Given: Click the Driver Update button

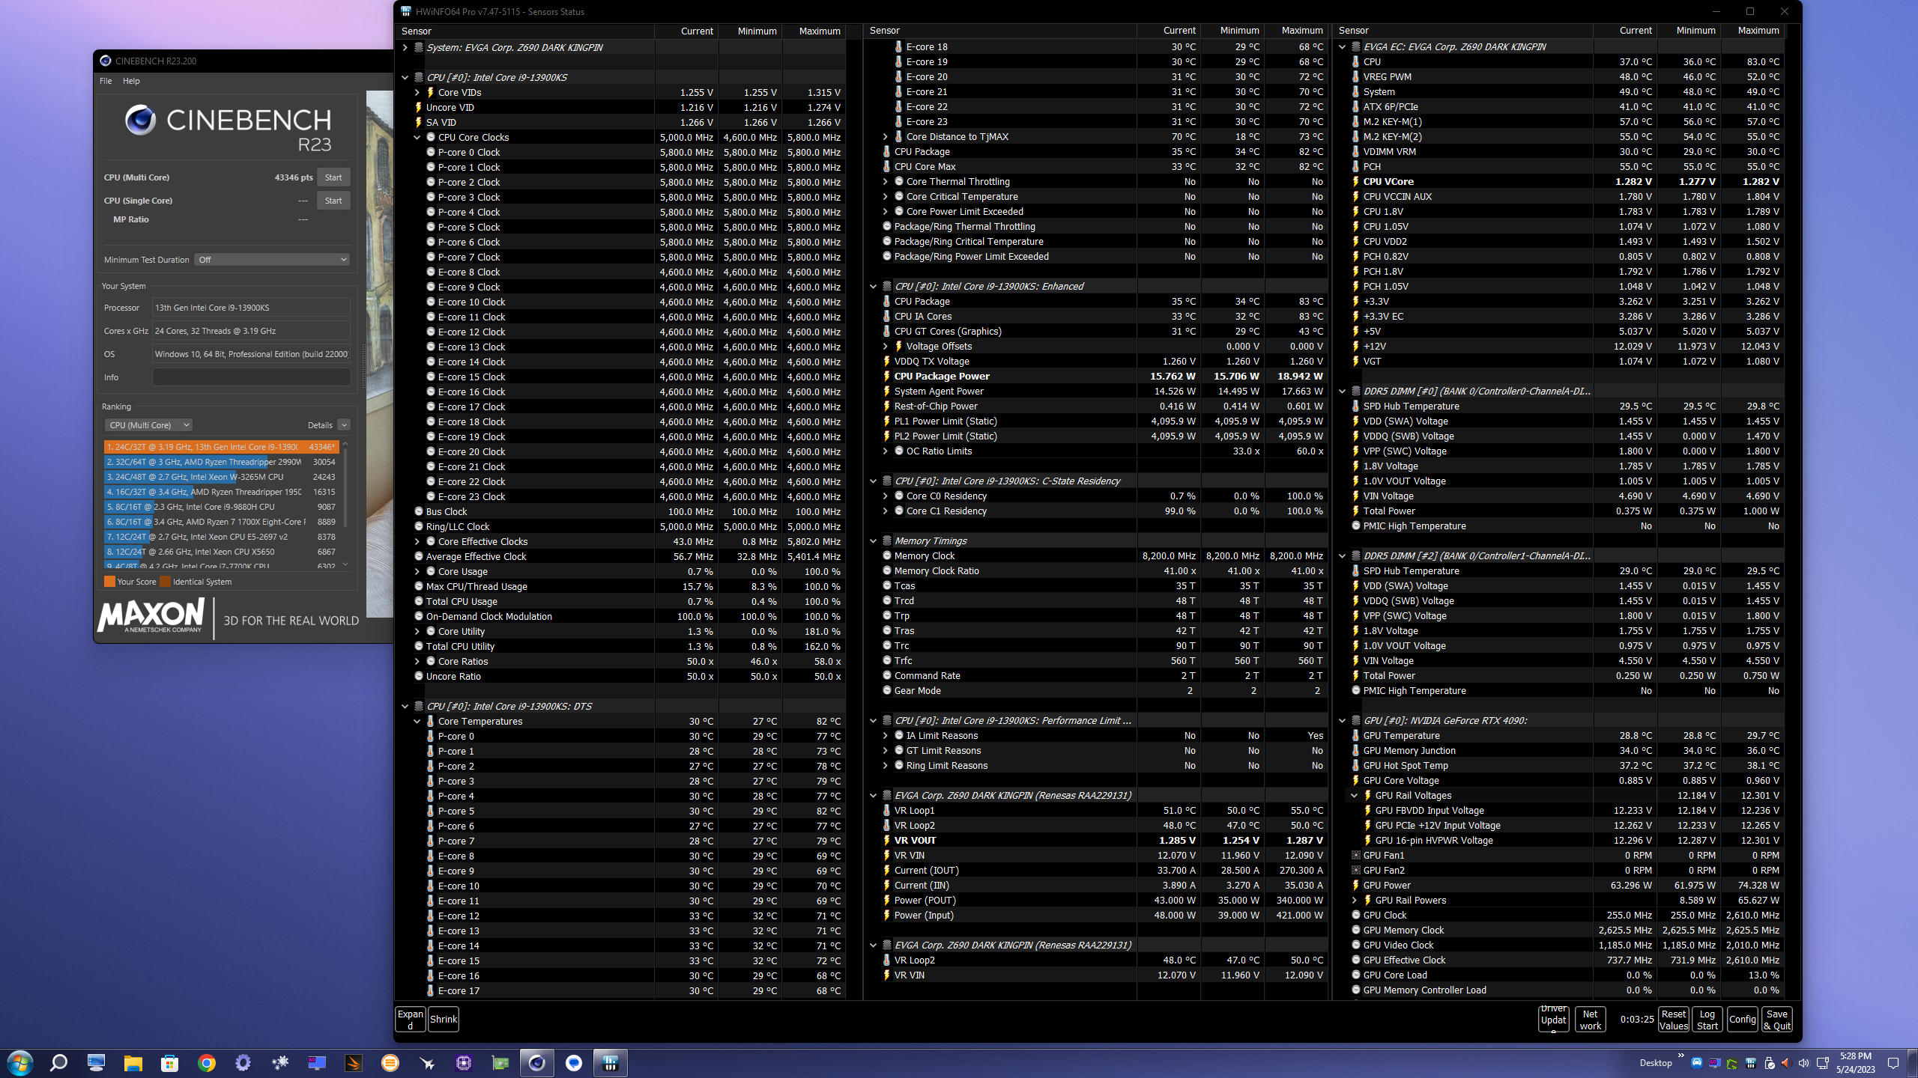Looking at the screenshot, I should pyautogui.click(x=1554, y=1019).
